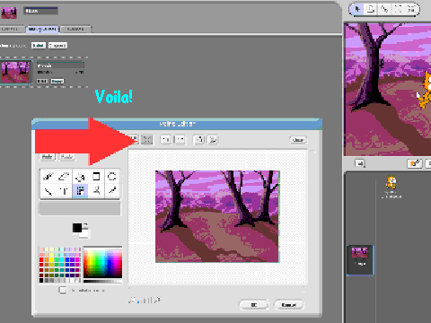Click the Paint new background button
This screenshot has height=323, width=431.
(39, 46)
